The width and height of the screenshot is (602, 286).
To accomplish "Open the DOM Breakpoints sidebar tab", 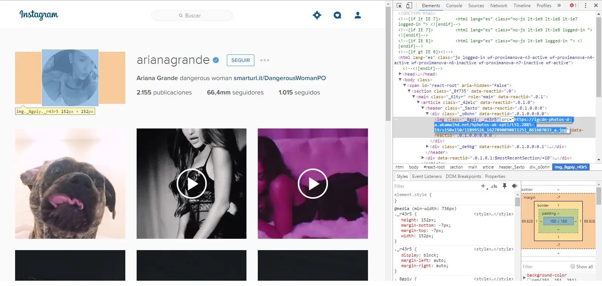I will coord(463,176).
